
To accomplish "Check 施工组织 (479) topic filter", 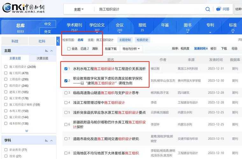I will (6, 73).
